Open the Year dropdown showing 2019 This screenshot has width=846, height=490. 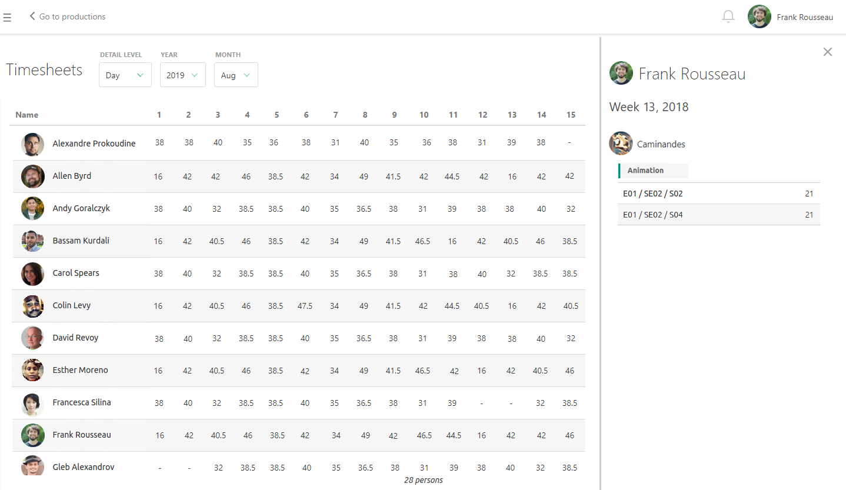tap(182, 75)
